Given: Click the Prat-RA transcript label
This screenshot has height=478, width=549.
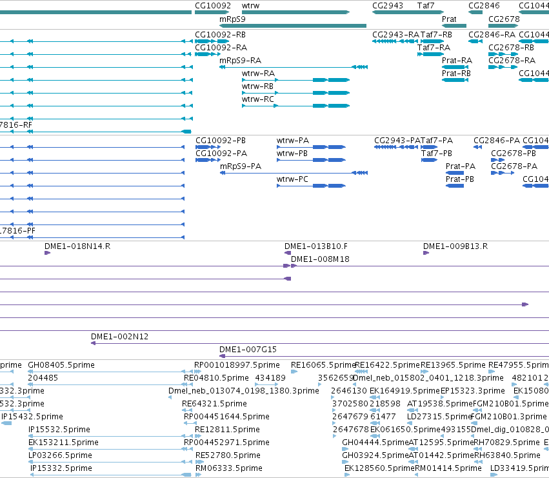Looking at the screenshot, I should 457,61.
